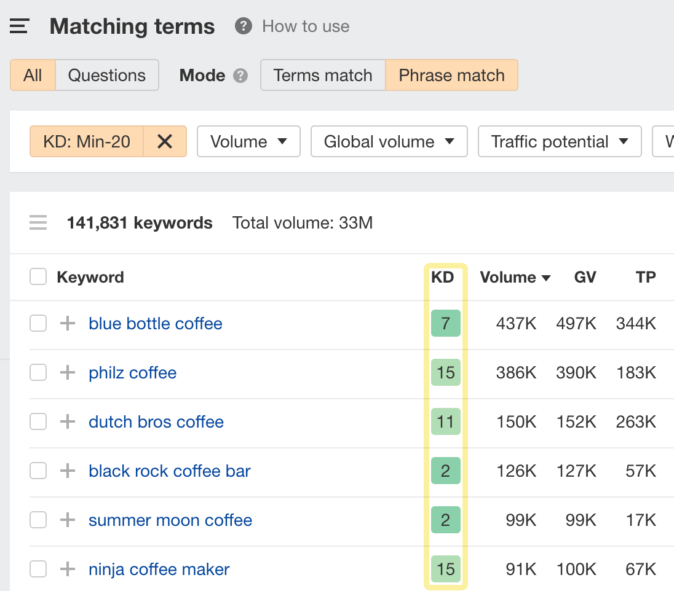Remove the KD: Min-20 filter
Viewport: 674px width, 591px height.
pos(165,141)
